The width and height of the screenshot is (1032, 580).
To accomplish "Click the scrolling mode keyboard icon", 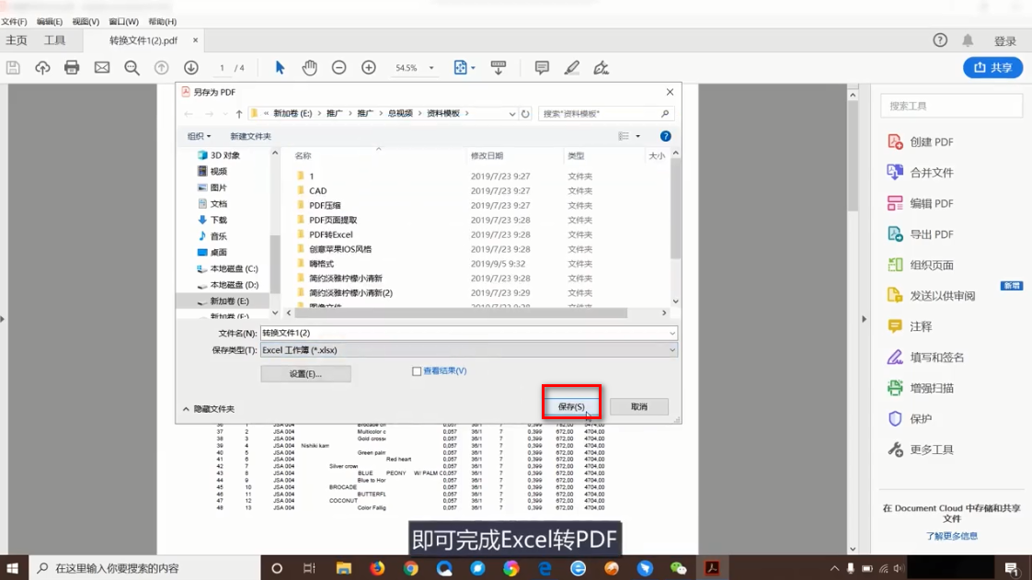I will click(x=499, y=68).
